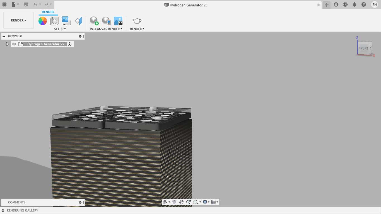Select Hydrogen Generator v5 in browser tree
The width and height of the screenshot is (381, 214).
45,44
